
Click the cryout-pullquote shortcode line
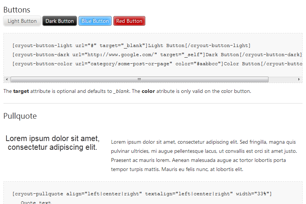click(x=142, y=194)
